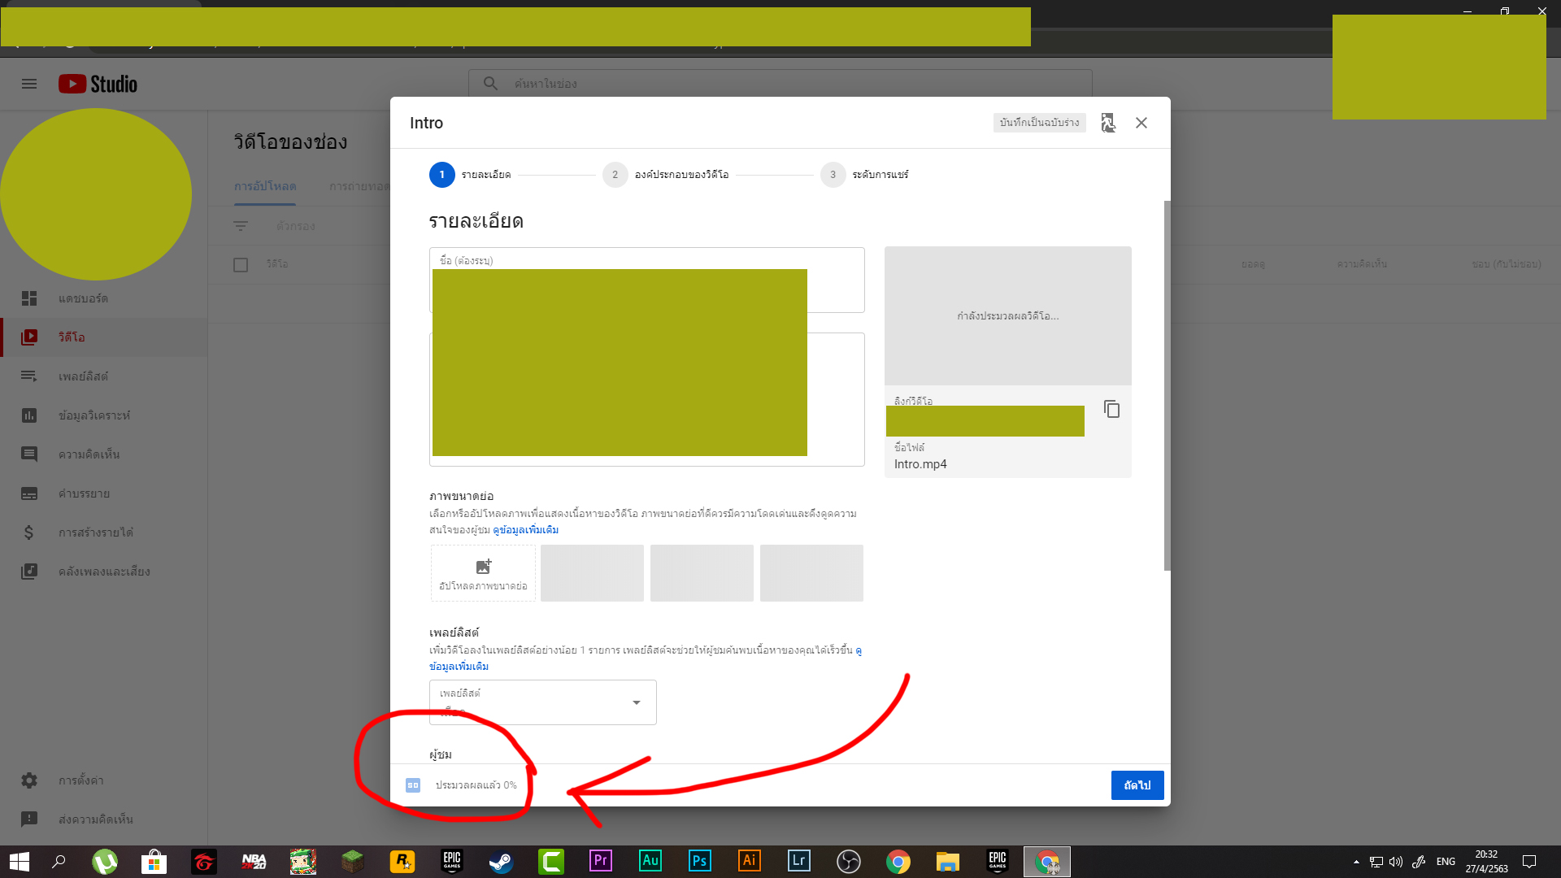The width and height of the screenshot is (1561, 878).
Task: Click the thumbnail learn more link
Action: (525, 530)
